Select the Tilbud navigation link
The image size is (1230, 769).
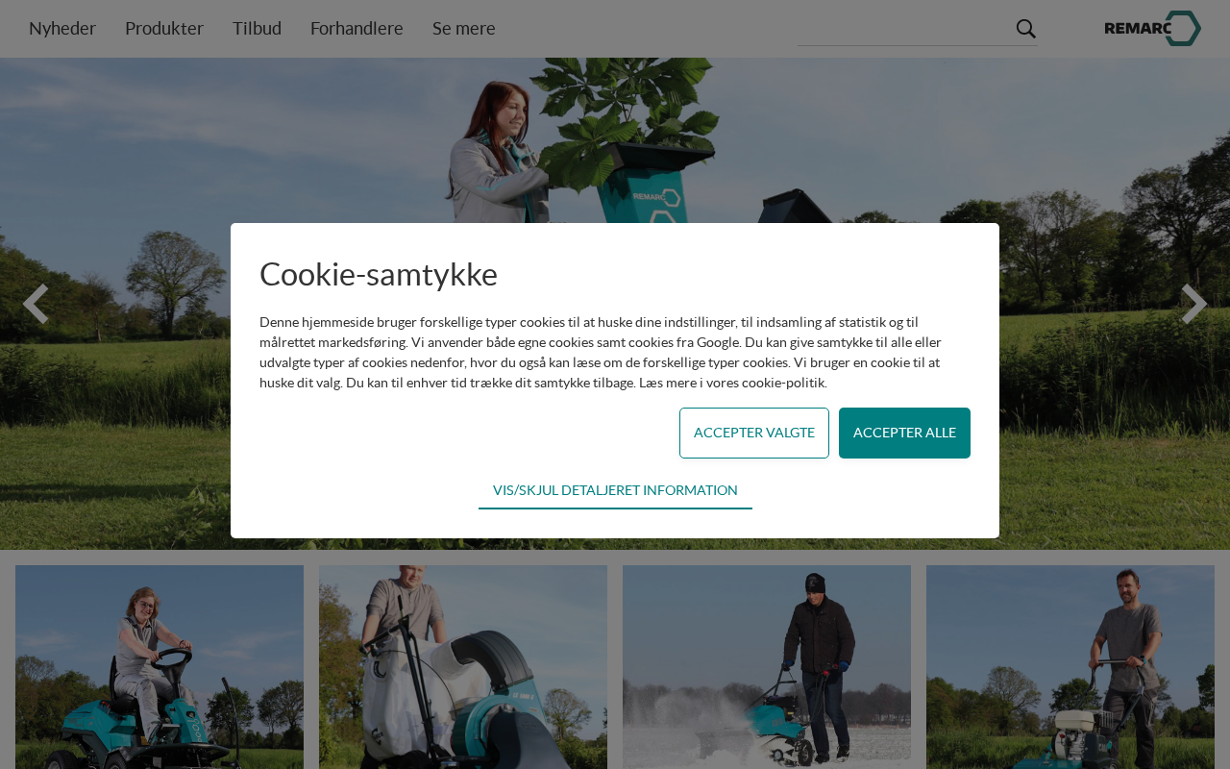tap(257, 28)
